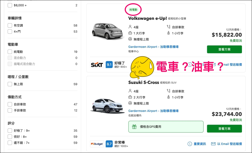The height and width of the screenshot is (153, 252).
Task: Click the 非常棒 rating label beside Budget
Action: 119,142
